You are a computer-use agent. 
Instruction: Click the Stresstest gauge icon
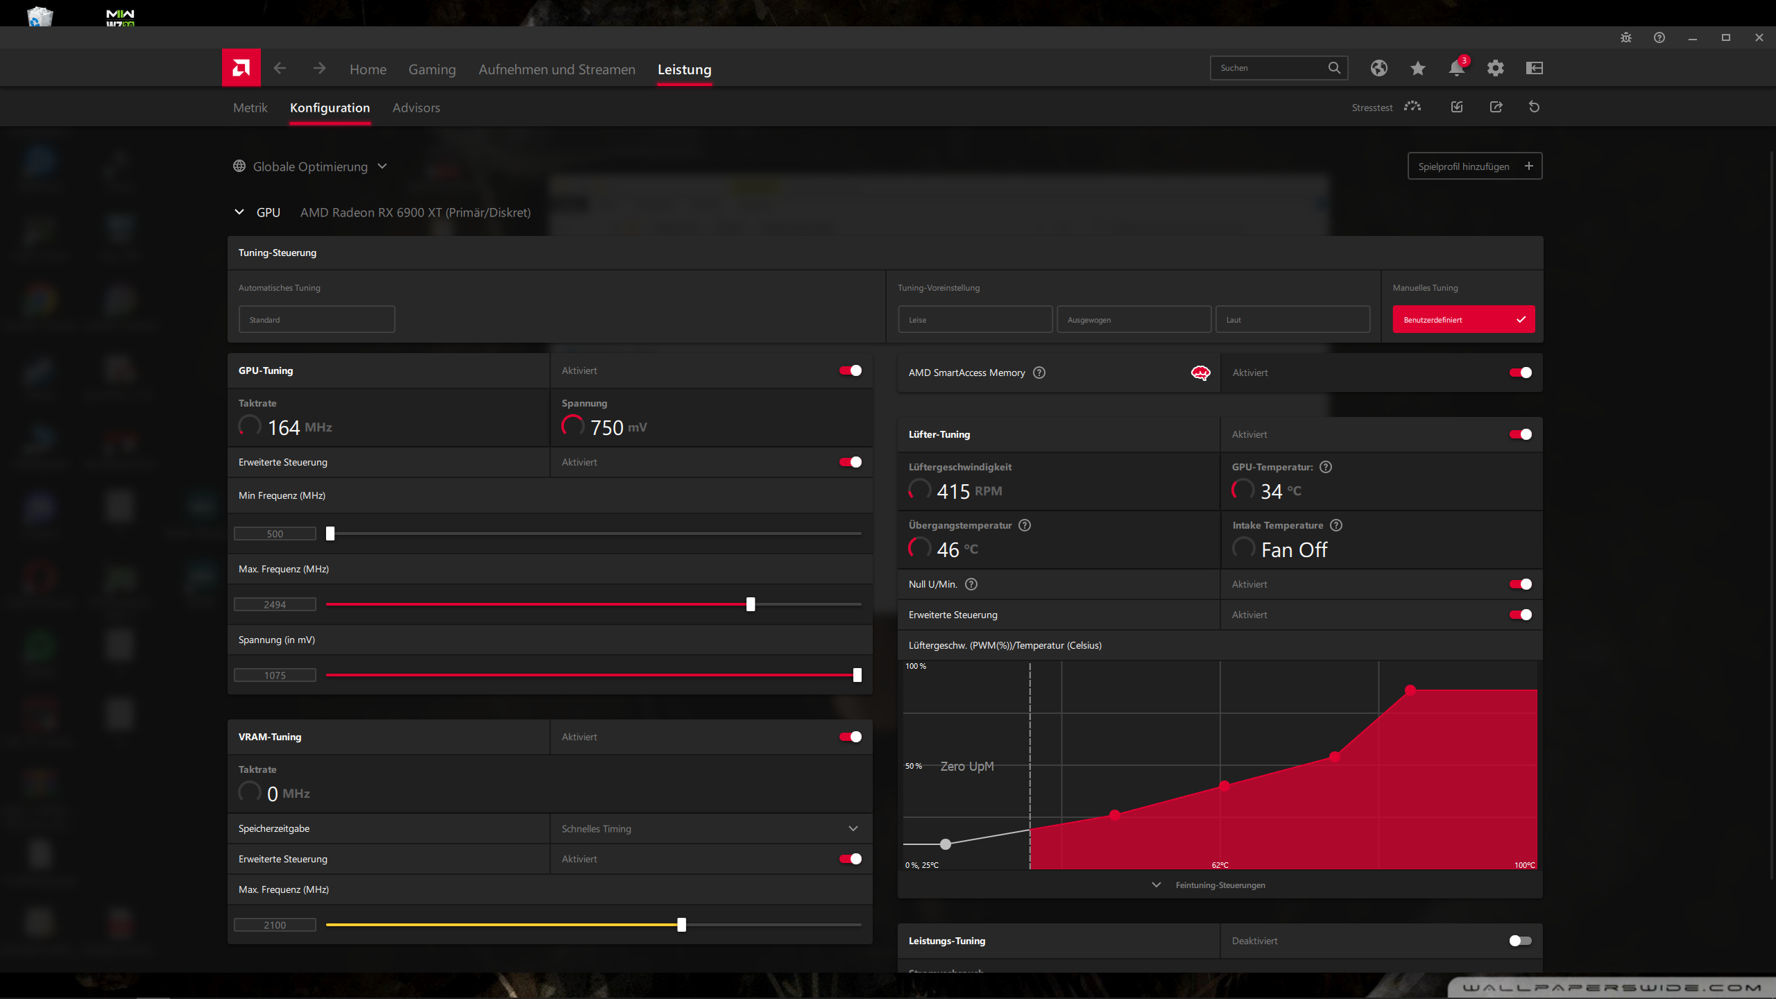click(1412, 107)
